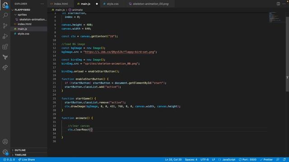This screenshot has height=162, width=289.
Task: Open the Extensions view
Action: point(5,47)
